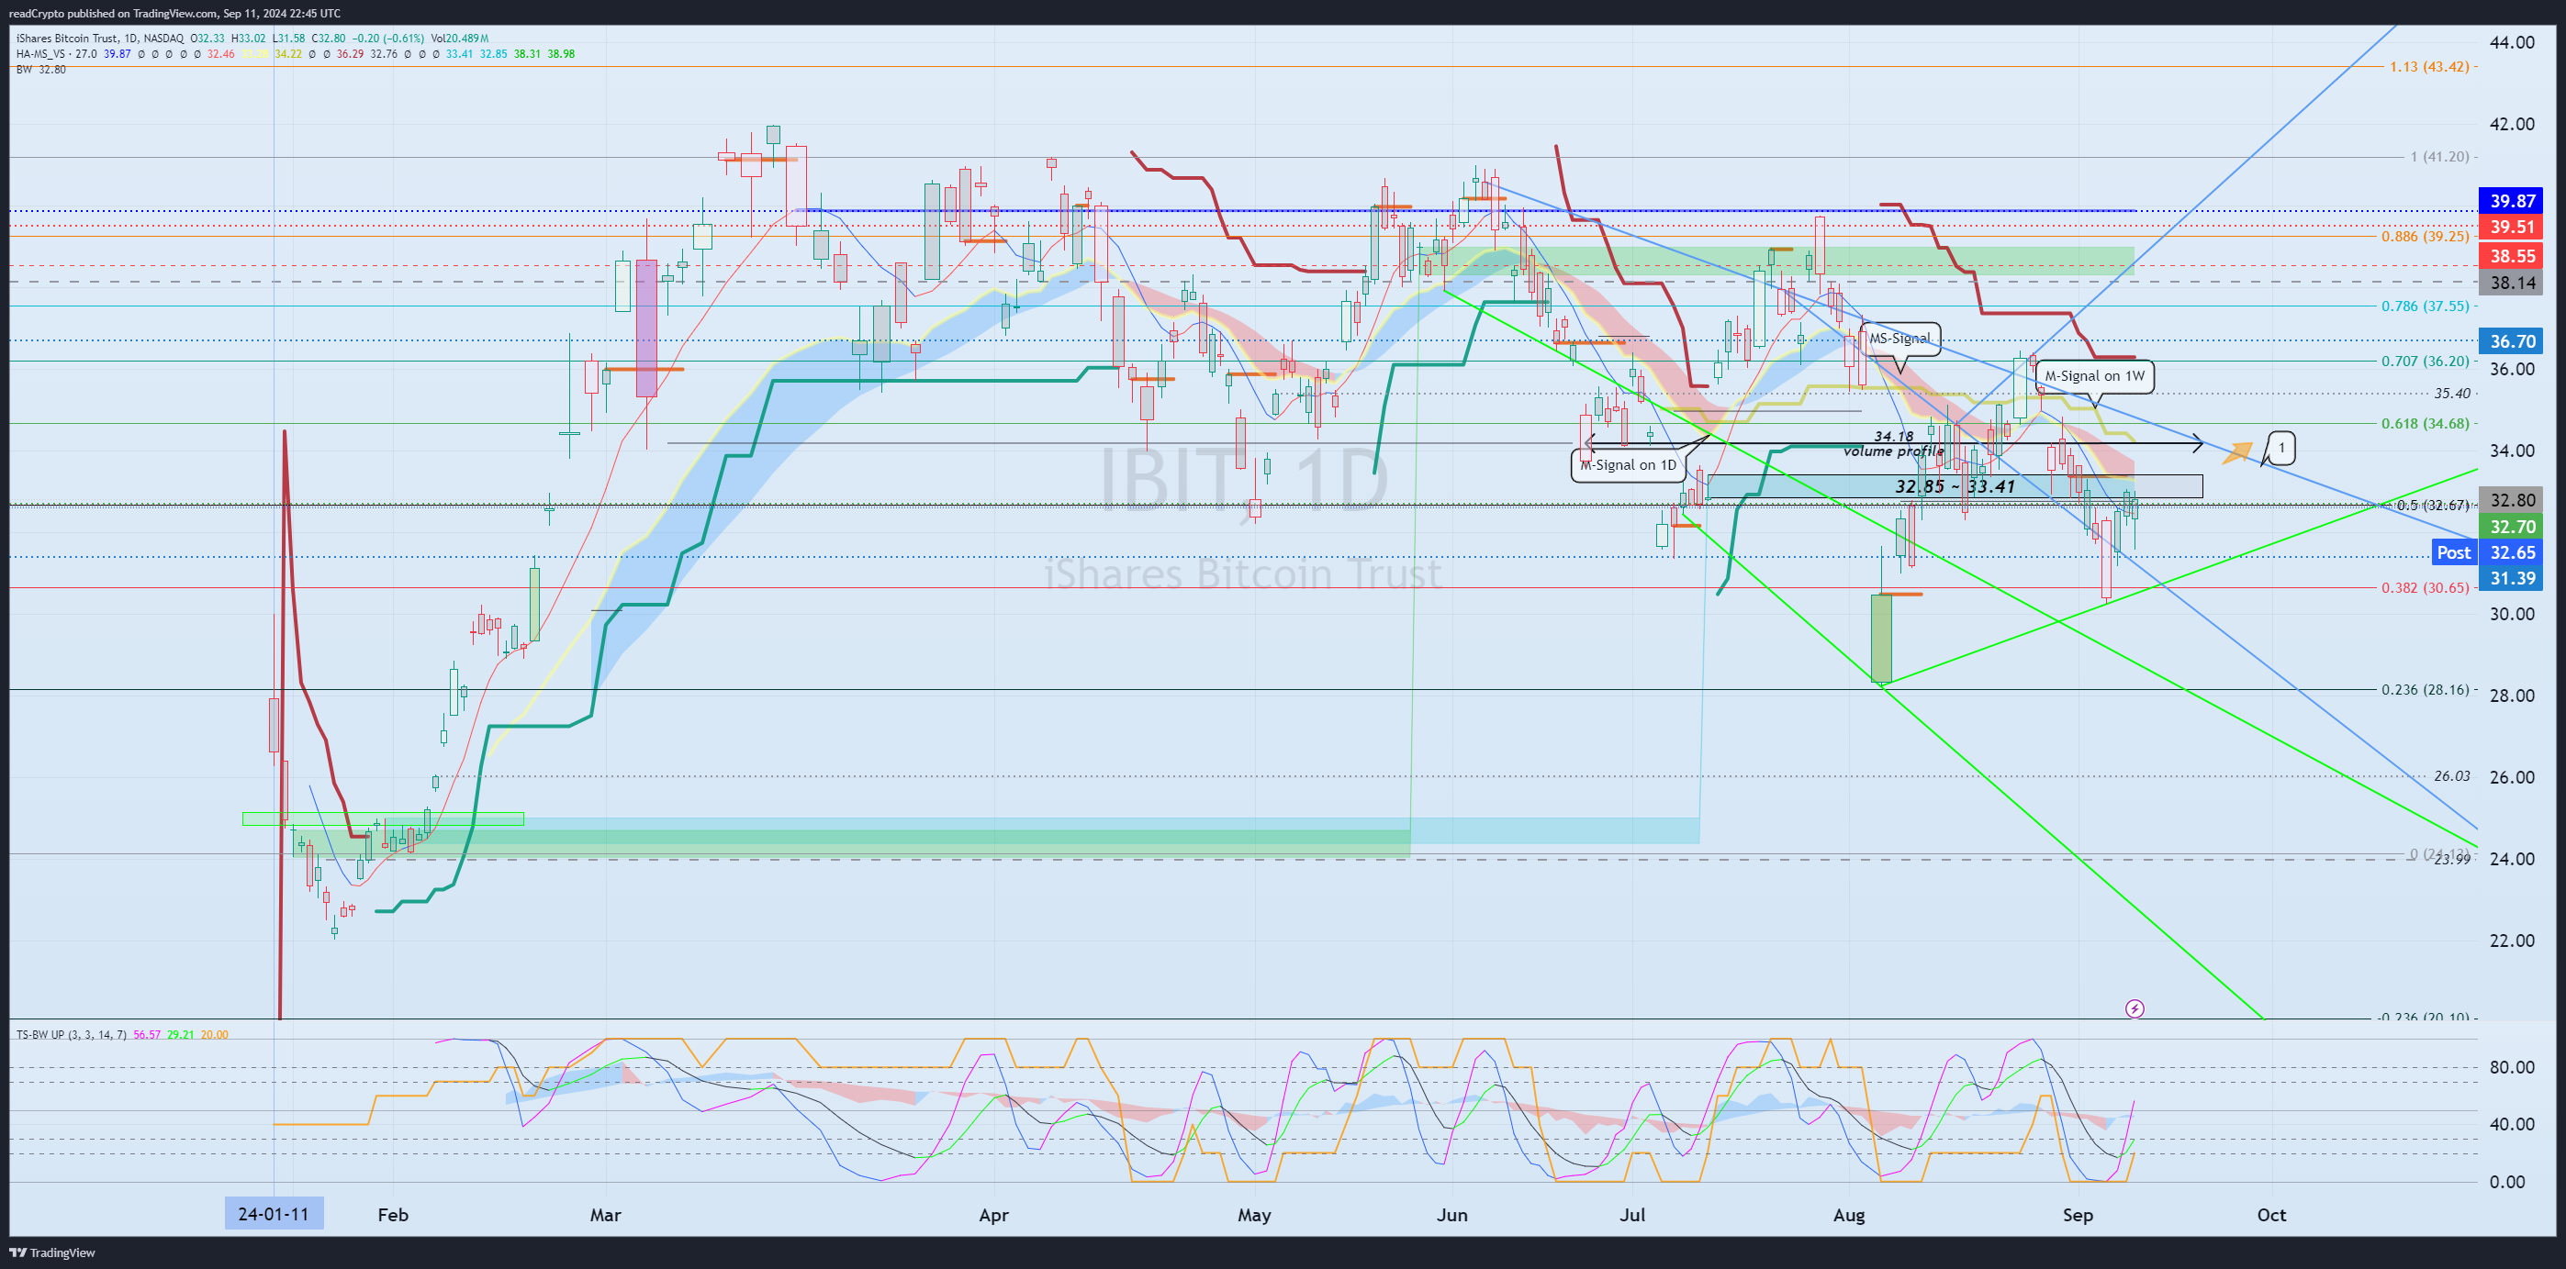2566x1269 pixels.
Task: Click the BW 32.80 indicator legend
Action: point(40,70)
